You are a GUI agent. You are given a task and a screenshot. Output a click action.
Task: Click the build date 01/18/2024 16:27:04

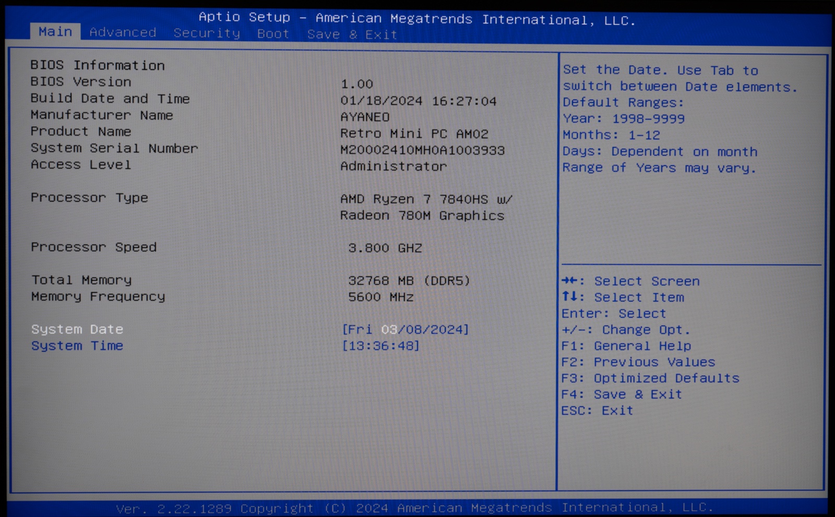(419, 101)
